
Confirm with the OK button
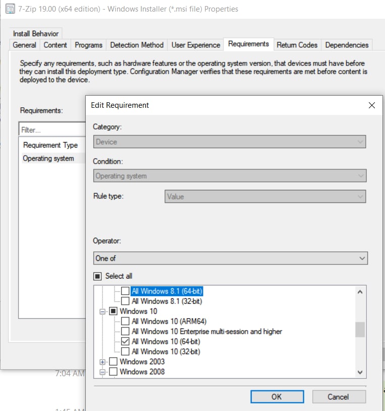click(x=277, y=396)
